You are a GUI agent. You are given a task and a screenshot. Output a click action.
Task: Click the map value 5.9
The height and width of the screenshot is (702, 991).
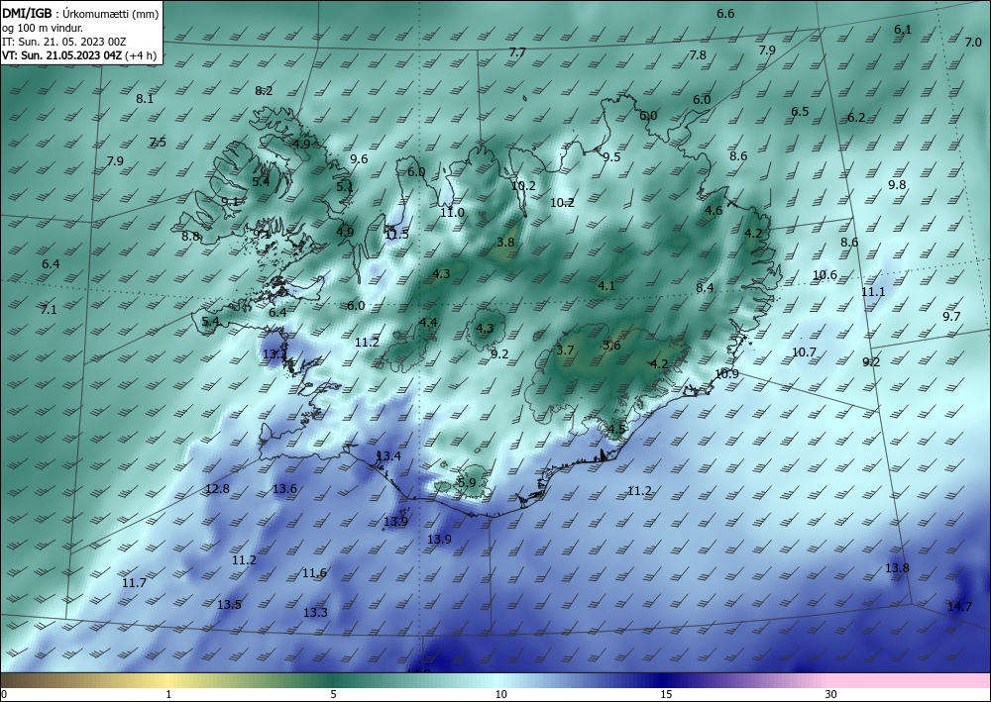(467, 483)
